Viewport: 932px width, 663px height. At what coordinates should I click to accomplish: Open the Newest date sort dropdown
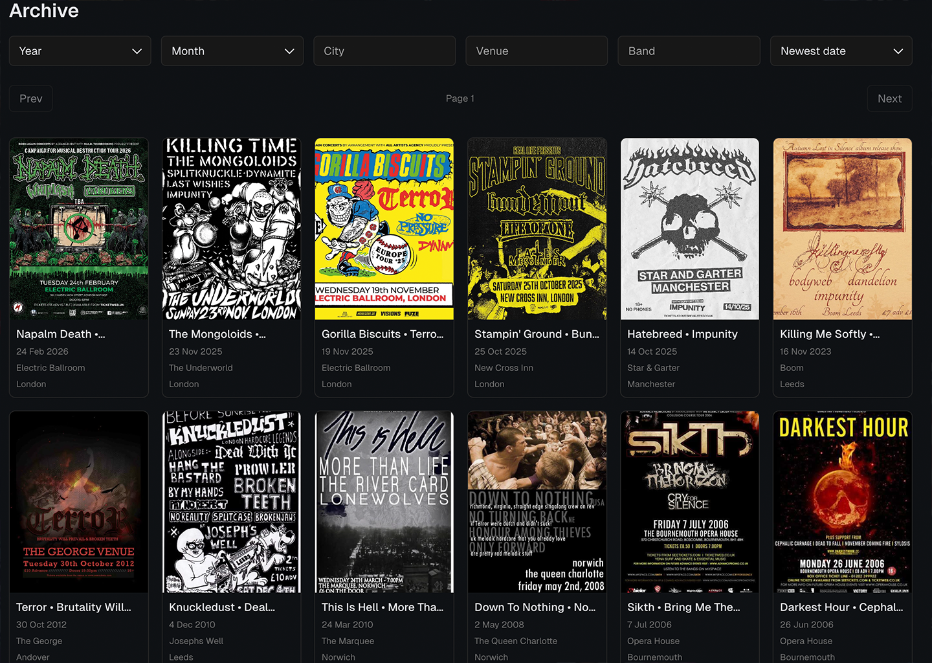tap(841, 51)
